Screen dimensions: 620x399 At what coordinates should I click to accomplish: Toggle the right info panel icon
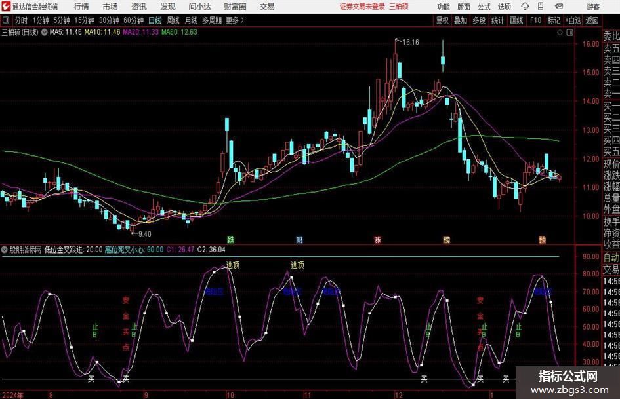coord(569,32)
